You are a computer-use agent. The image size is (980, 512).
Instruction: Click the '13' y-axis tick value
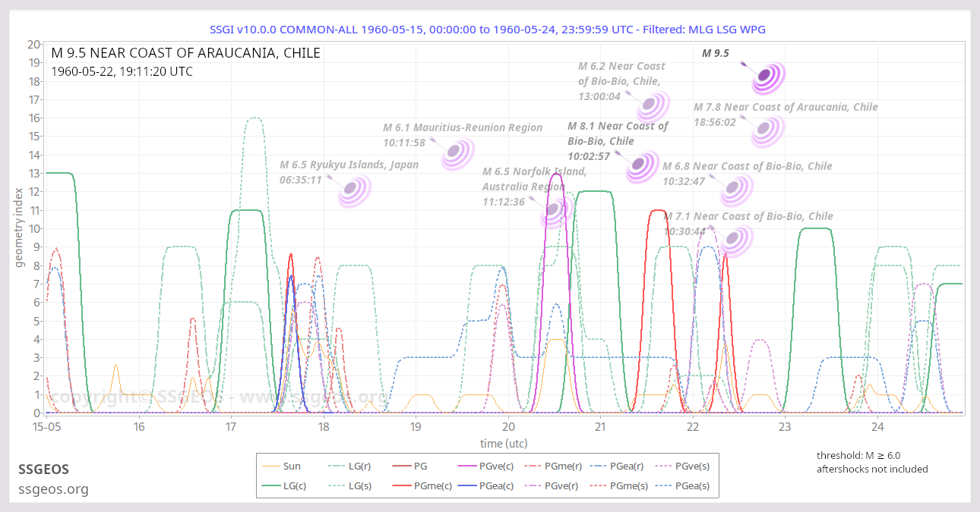[34, 173]
